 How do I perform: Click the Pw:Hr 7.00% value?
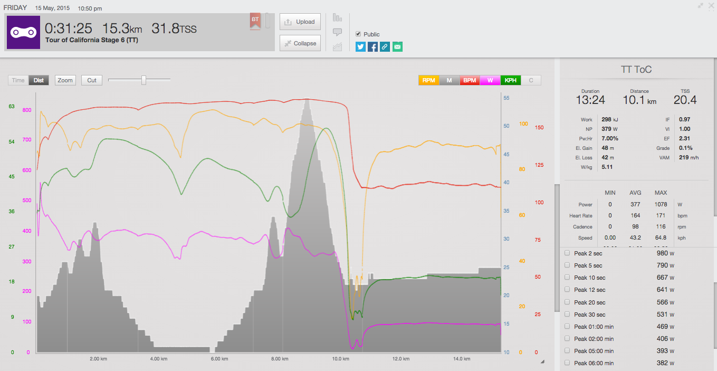609,138
